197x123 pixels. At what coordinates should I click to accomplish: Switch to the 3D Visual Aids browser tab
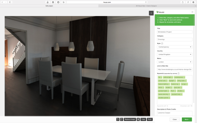(x=146, y=6)
